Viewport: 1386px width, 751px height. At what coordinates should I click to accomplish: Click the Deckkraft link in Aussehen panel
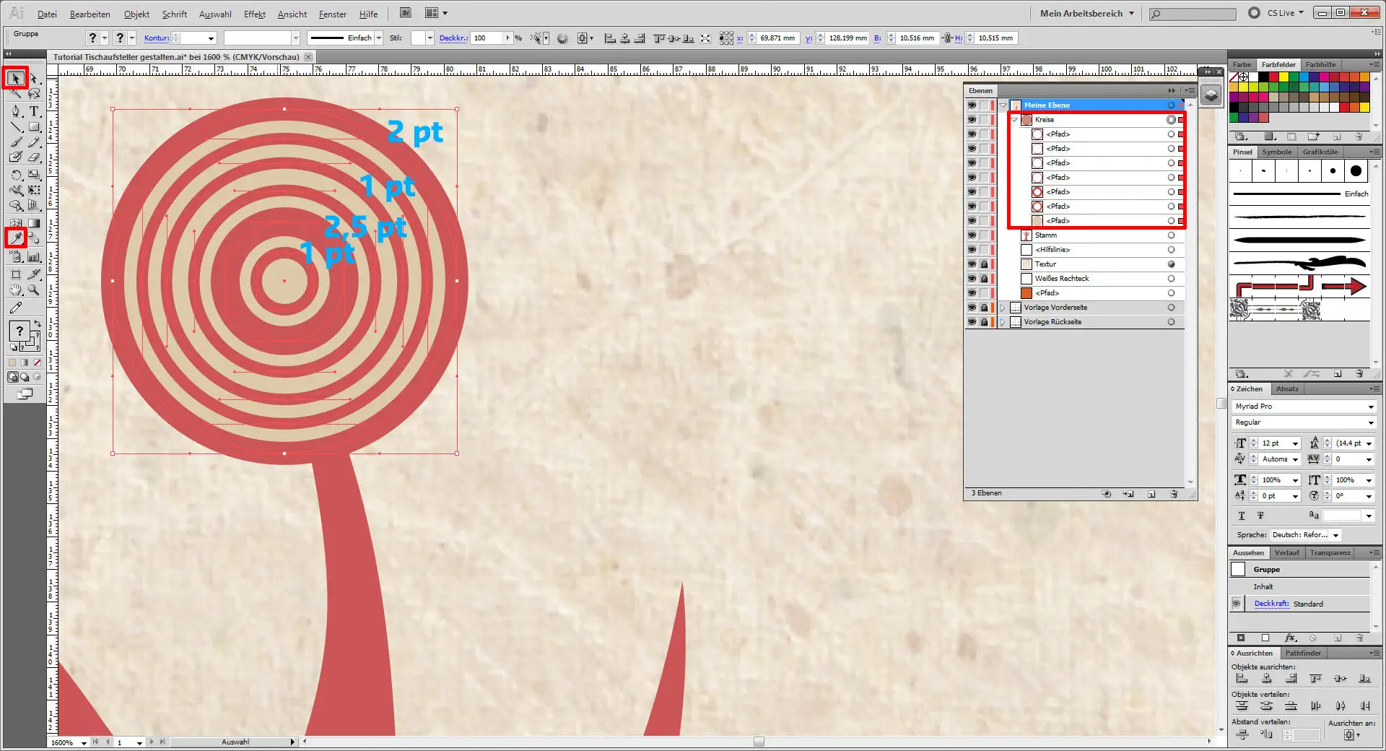1271,604
